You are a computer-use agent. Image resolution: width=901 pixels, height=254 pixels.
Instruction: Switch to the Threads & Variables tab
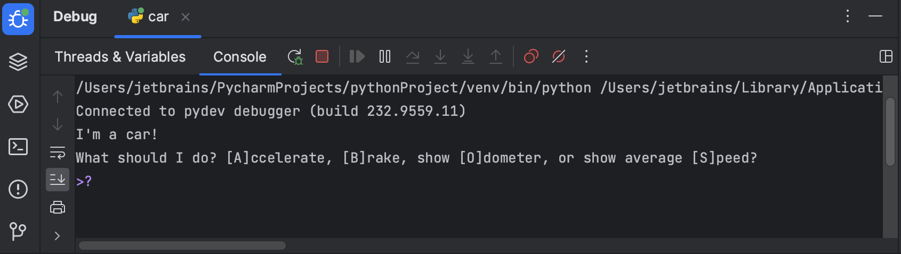120,57
